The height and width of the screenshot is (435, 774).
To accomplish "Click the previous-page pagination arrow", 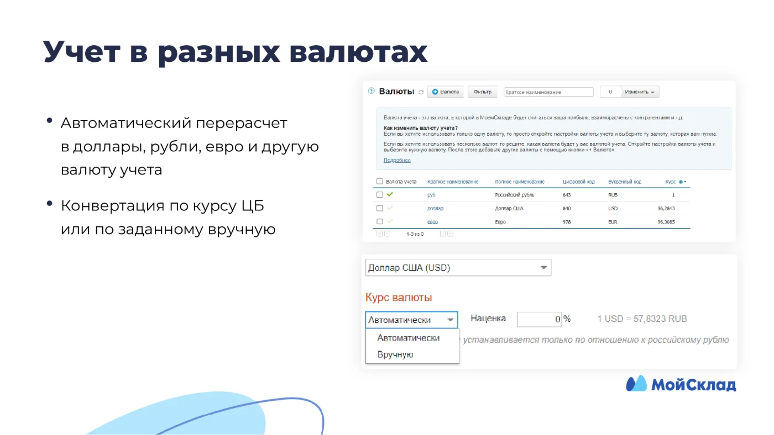I will pyautogui.click(x=387, y=234).
